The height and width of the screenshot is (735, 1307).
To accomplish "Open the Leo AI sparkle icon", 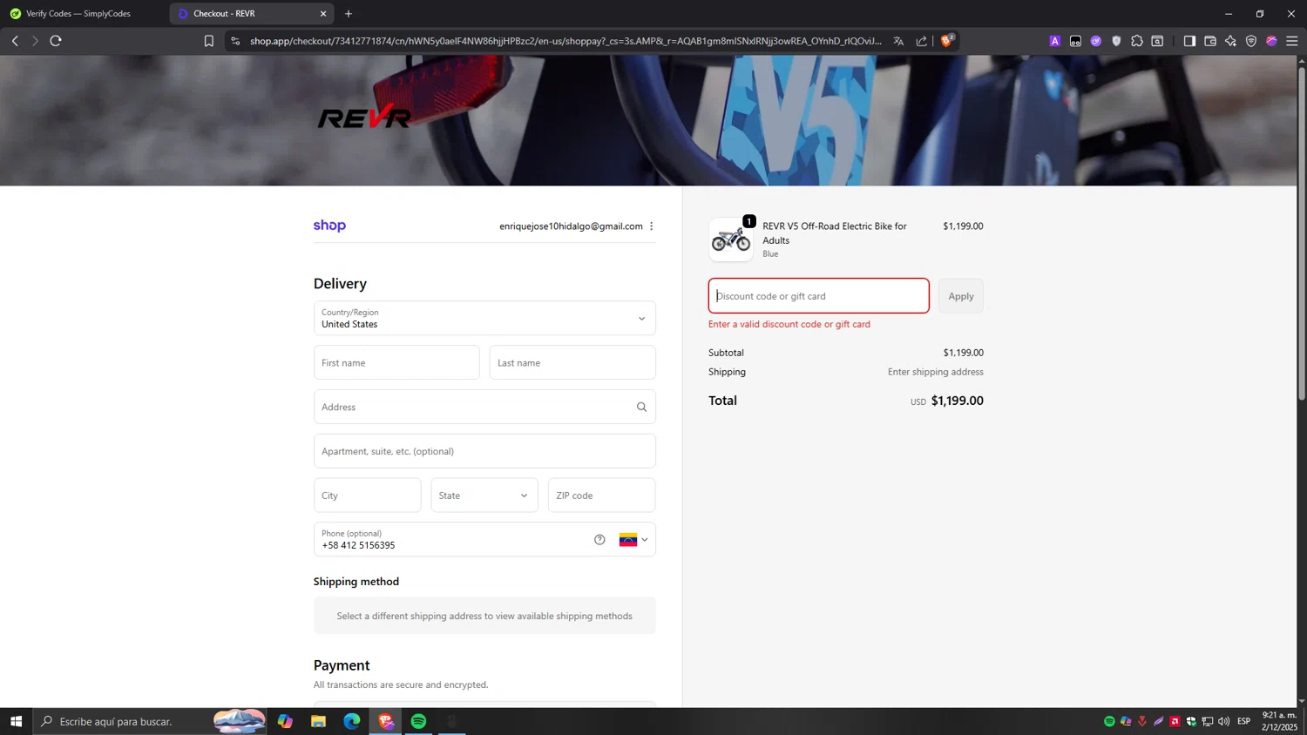I will point(1230,41).
